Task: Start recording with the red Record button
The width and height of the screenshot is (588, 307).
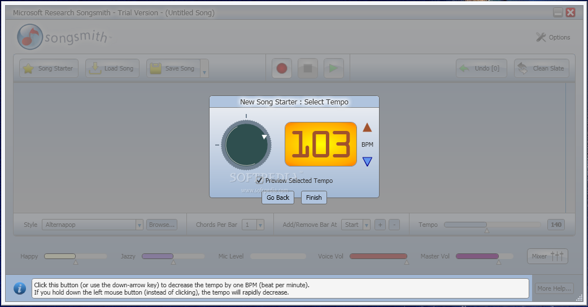Action: (282, 68)
